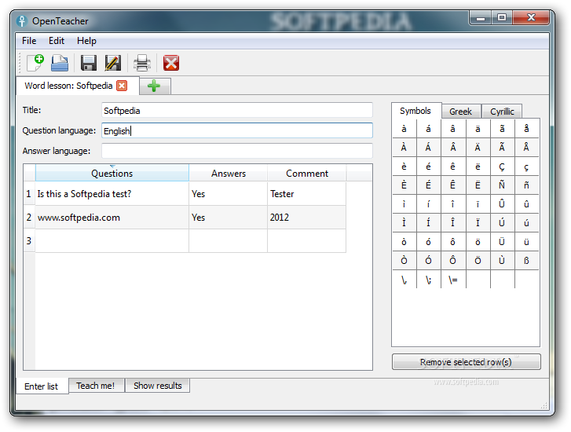The width and height of the screenshot is (571, 432).
Task: Select row header number 3
Action: coord(29,241)
